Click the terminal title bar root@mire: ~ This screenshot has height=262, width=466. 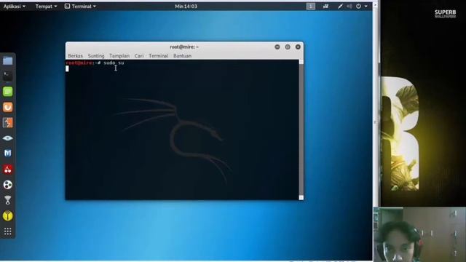184,47
